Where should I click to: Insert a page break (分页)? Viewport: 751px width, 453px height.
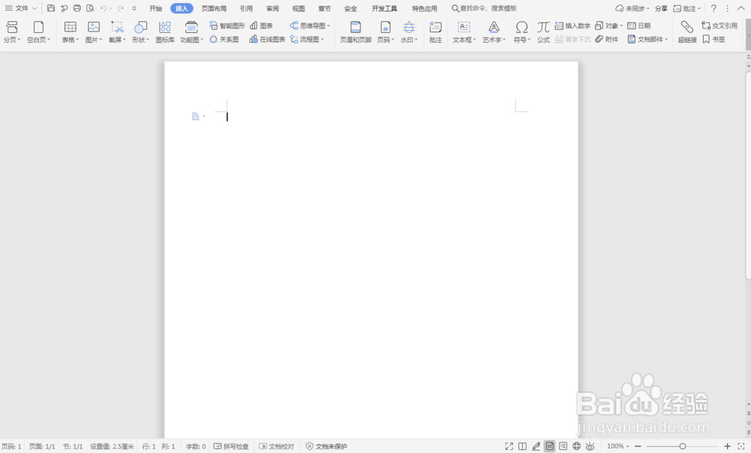pos(12,32)
